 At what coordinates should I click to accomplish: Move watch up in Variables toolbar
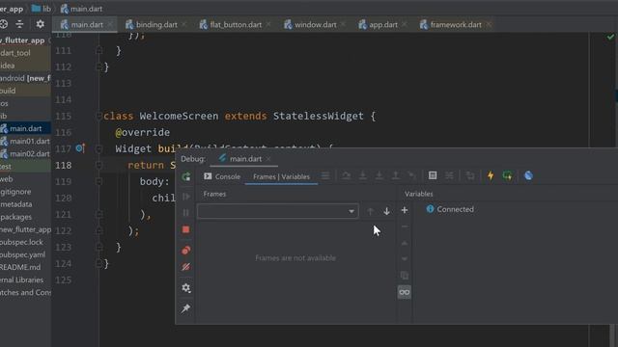click(x=405, y=243)
